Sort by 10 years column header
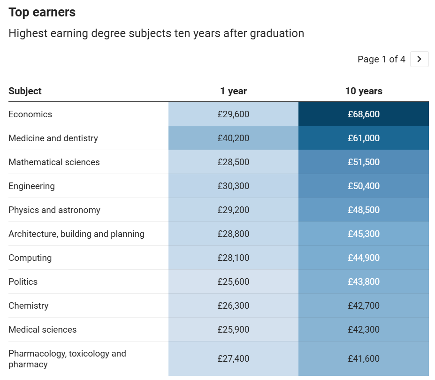The height and width of the screenshot is (380, 435). coord(364,91)
